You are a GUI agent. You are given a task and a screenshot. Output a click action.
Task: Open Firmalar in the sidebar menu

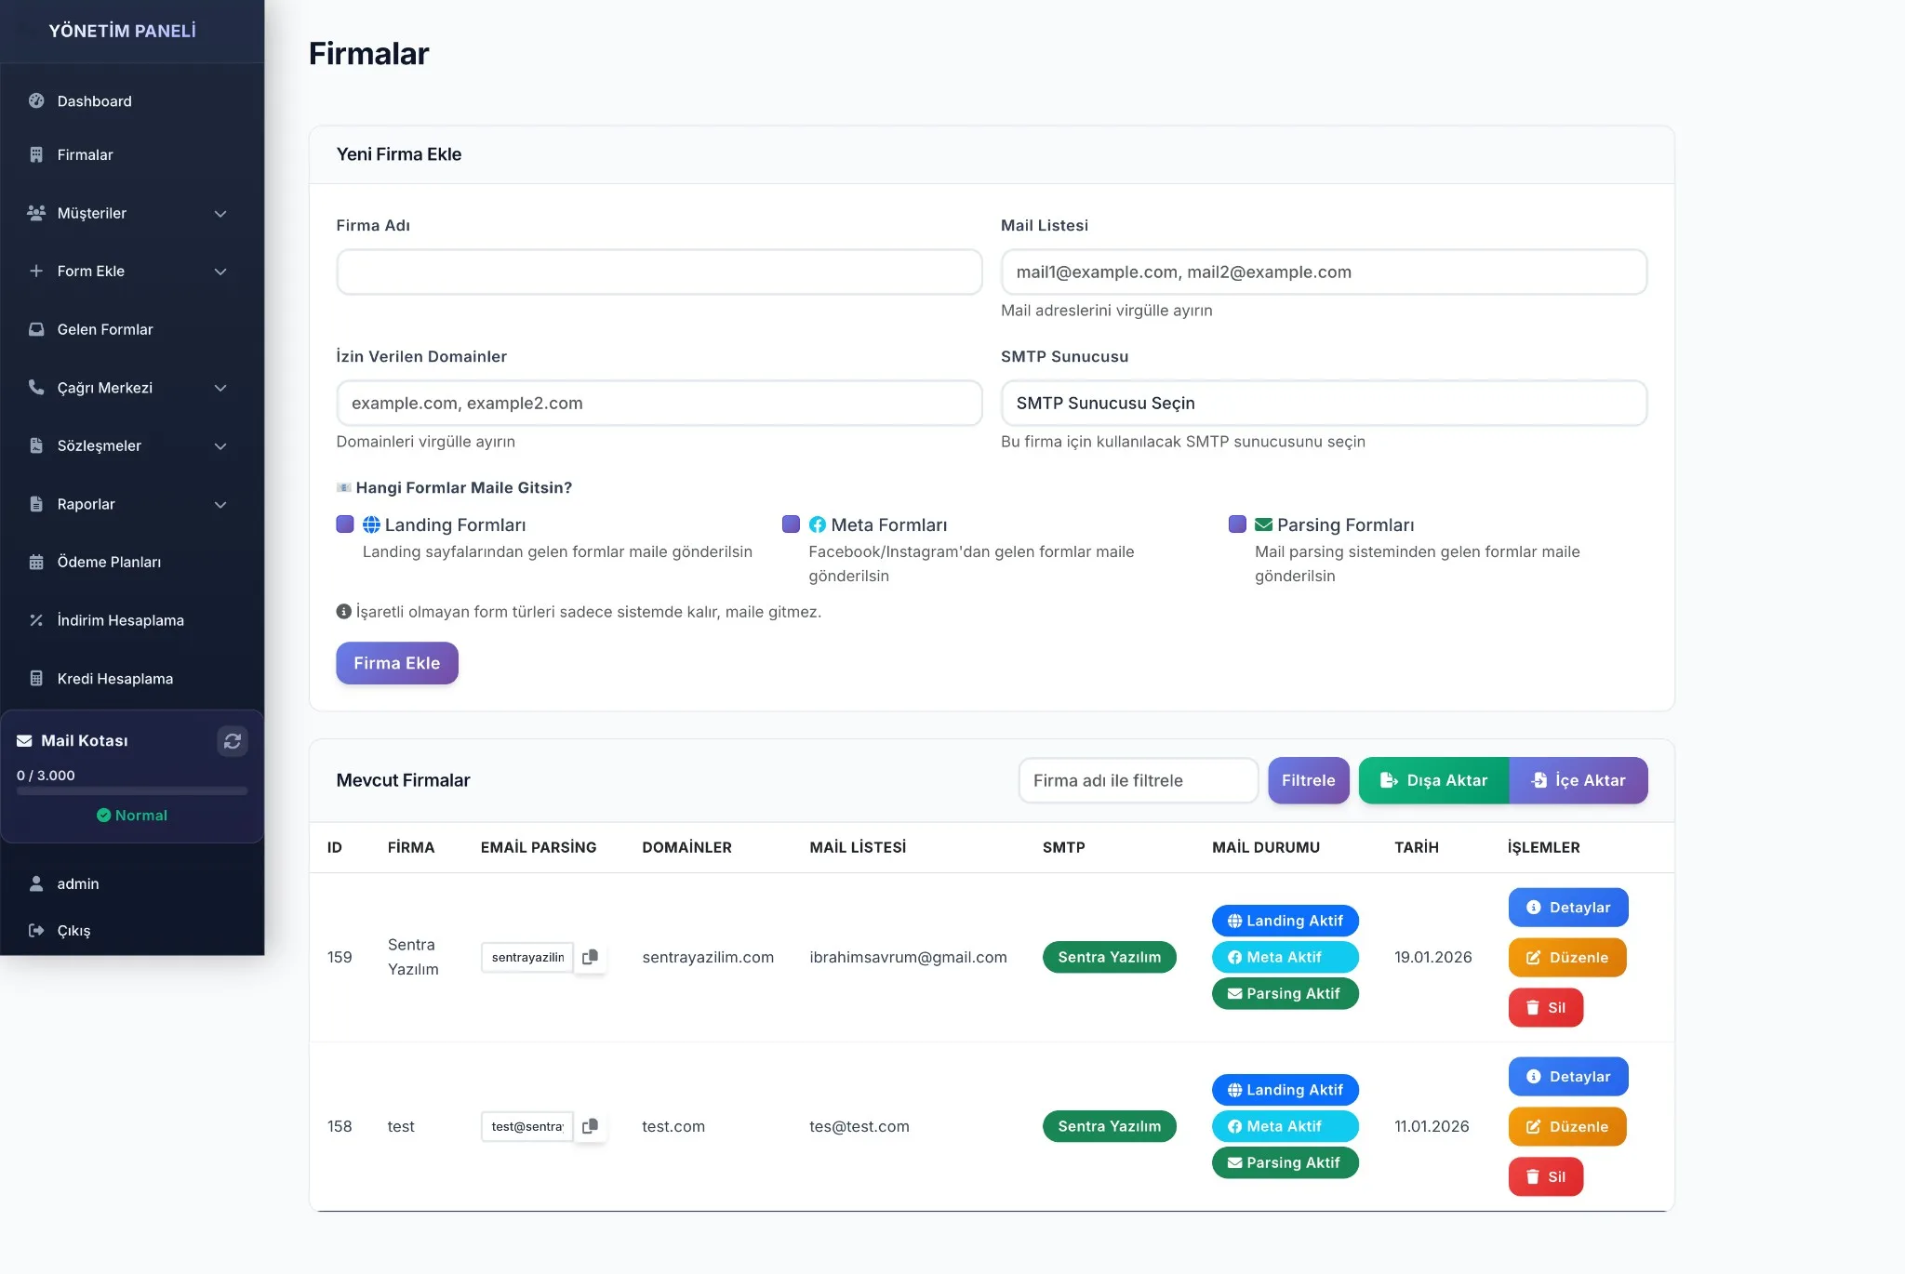(x=85, y=154)
